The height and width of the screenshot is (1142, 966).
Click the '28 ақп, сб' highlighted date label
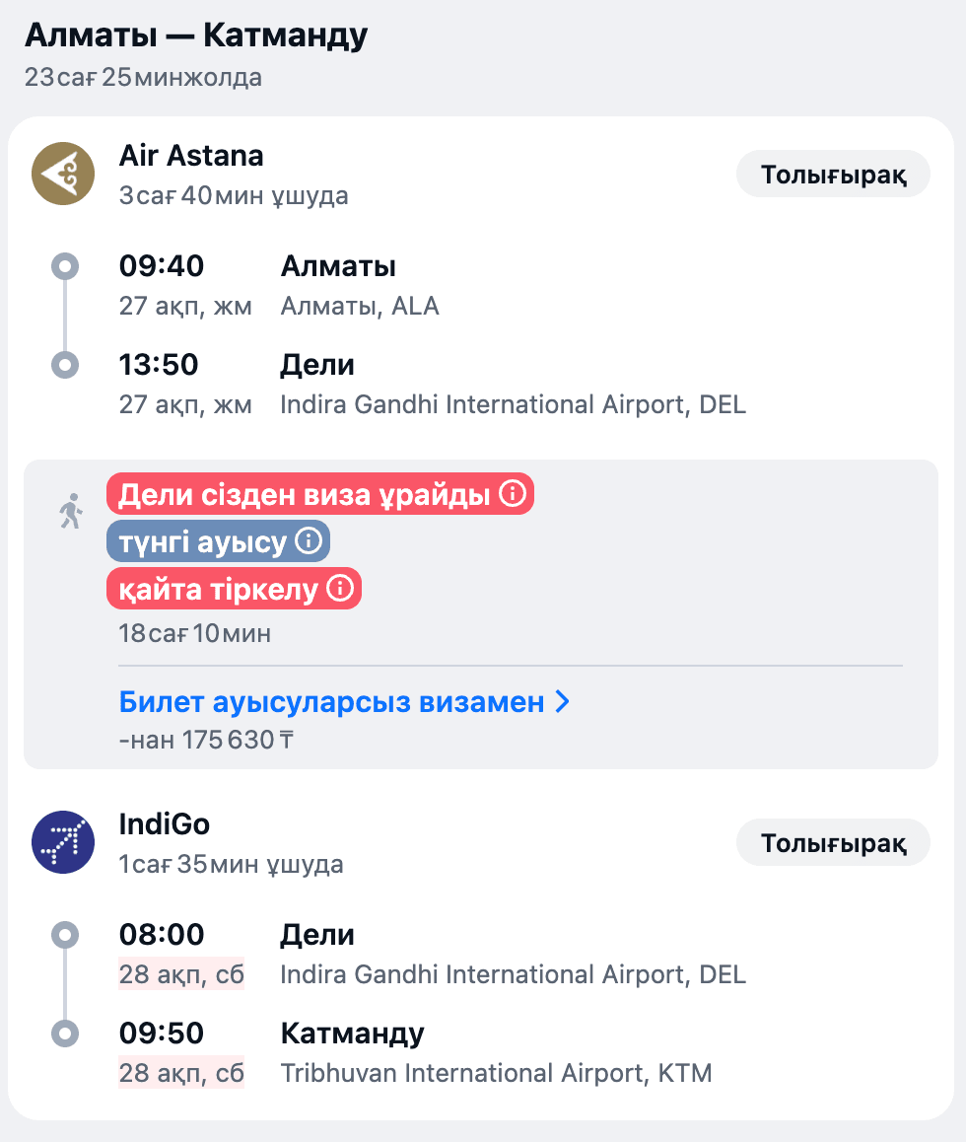click(x=181, y=969)
